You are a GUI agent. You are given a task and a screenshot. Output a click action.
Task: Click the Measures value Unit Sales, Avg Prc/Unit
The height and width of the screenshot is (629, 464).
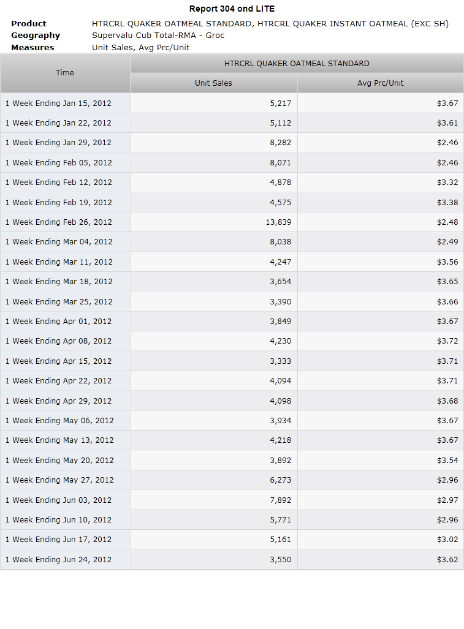tap(140, 47)
